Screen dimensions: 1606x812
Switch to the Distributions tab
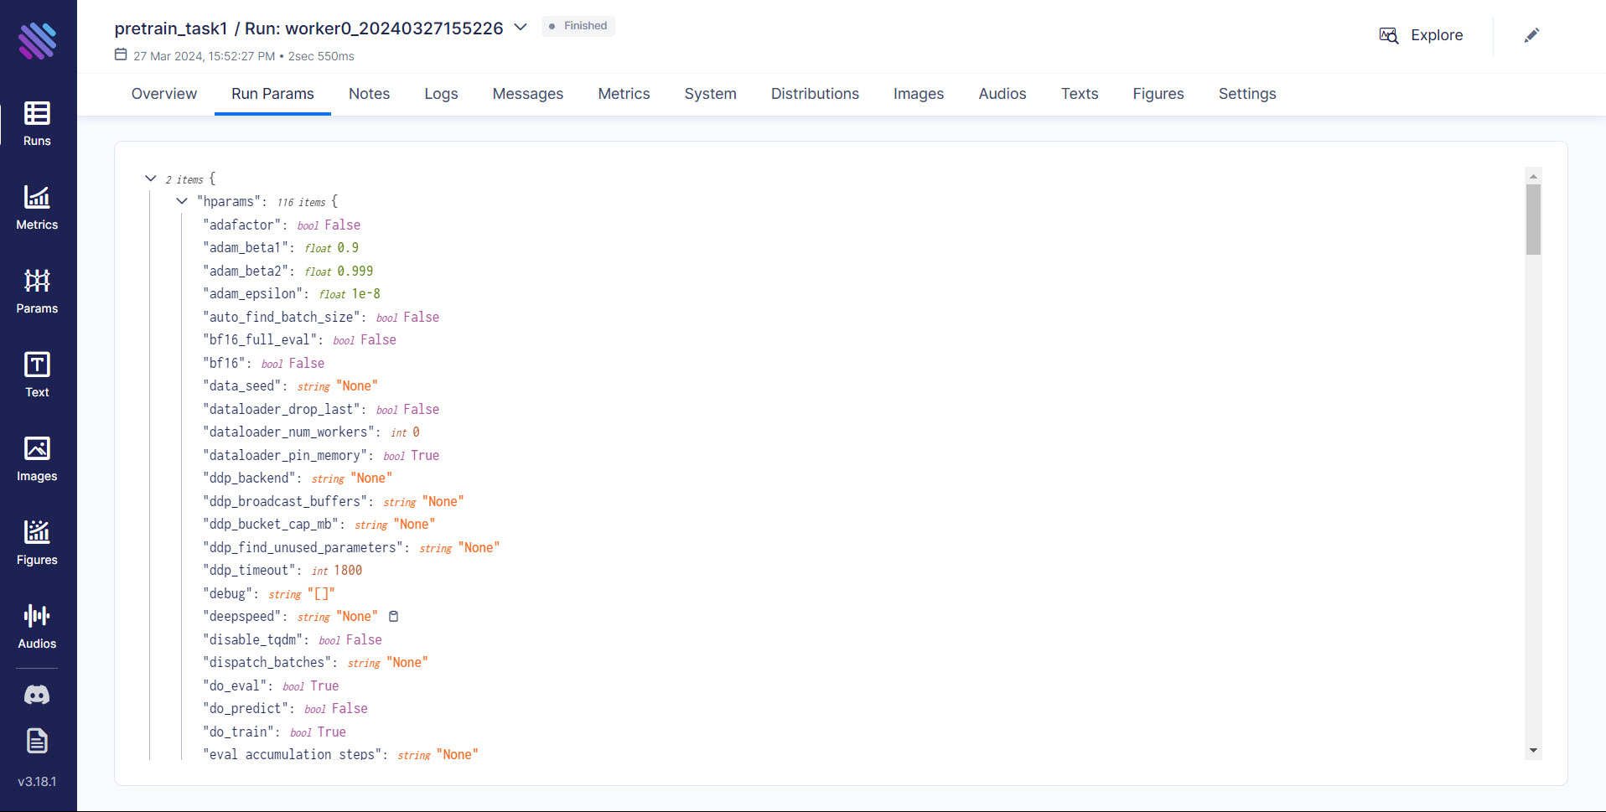tap(814, 94)
